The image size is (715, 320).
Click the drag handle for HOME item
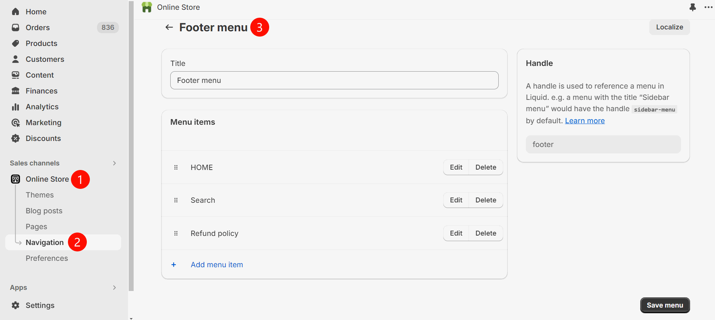pyautogui.click(x=176, y=167)
